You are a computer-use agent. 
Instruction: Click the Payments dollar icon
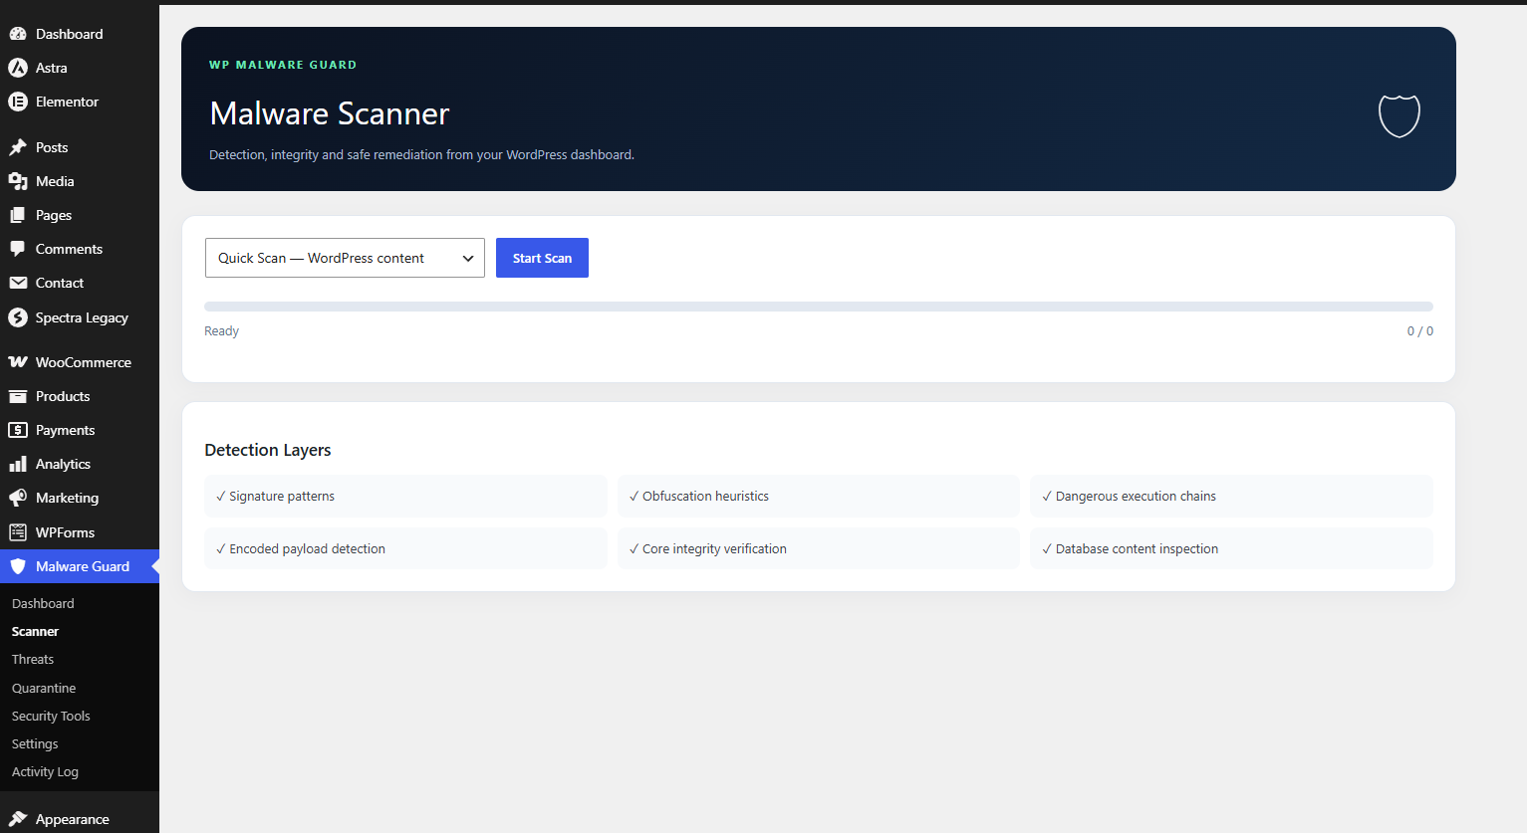(18, 430)
